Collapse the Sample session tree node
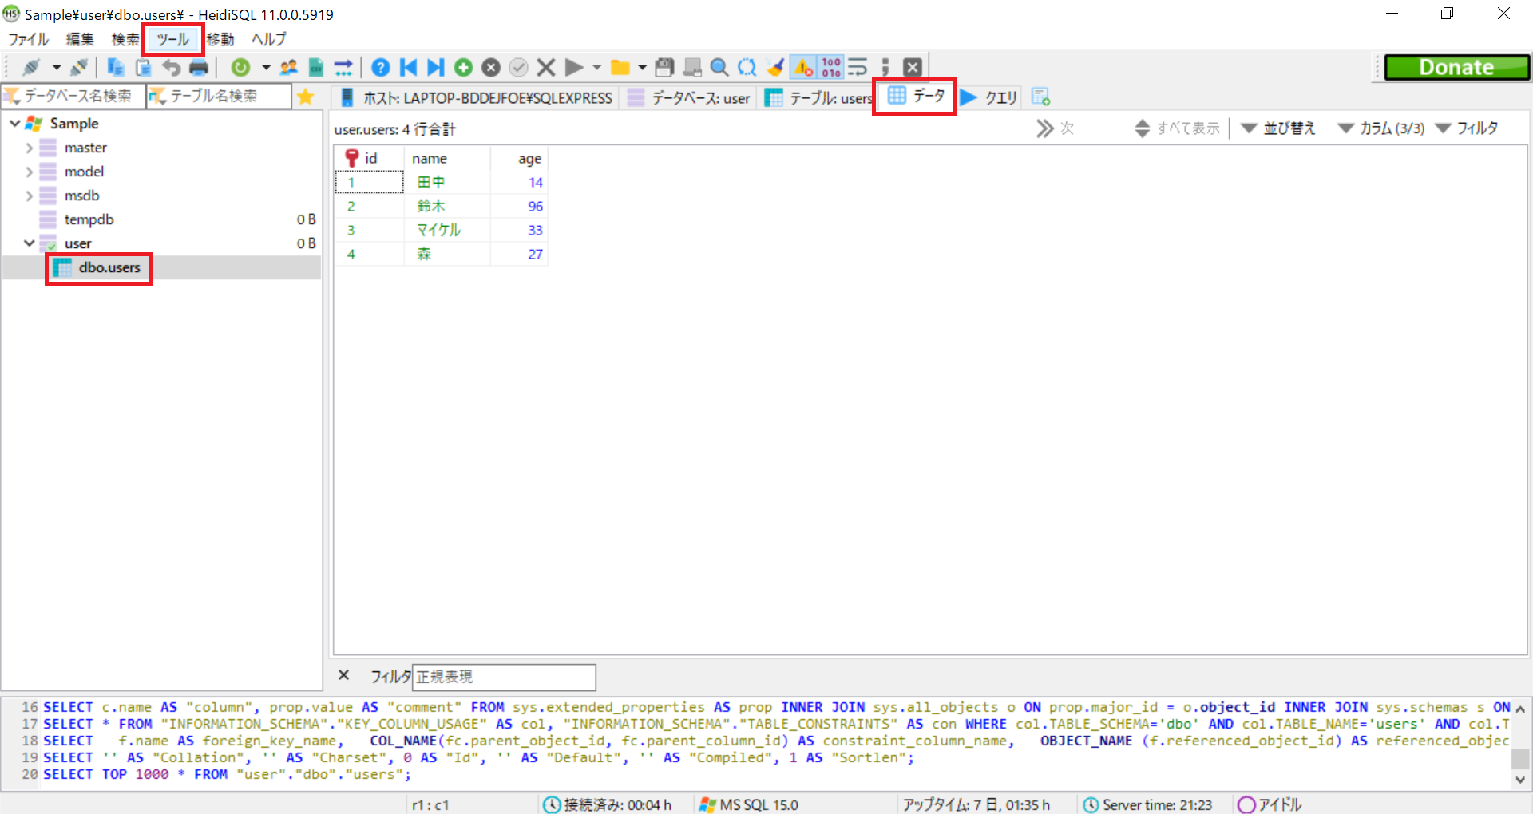The height and width of the screenshot is (814, 1533). point(15,124)
